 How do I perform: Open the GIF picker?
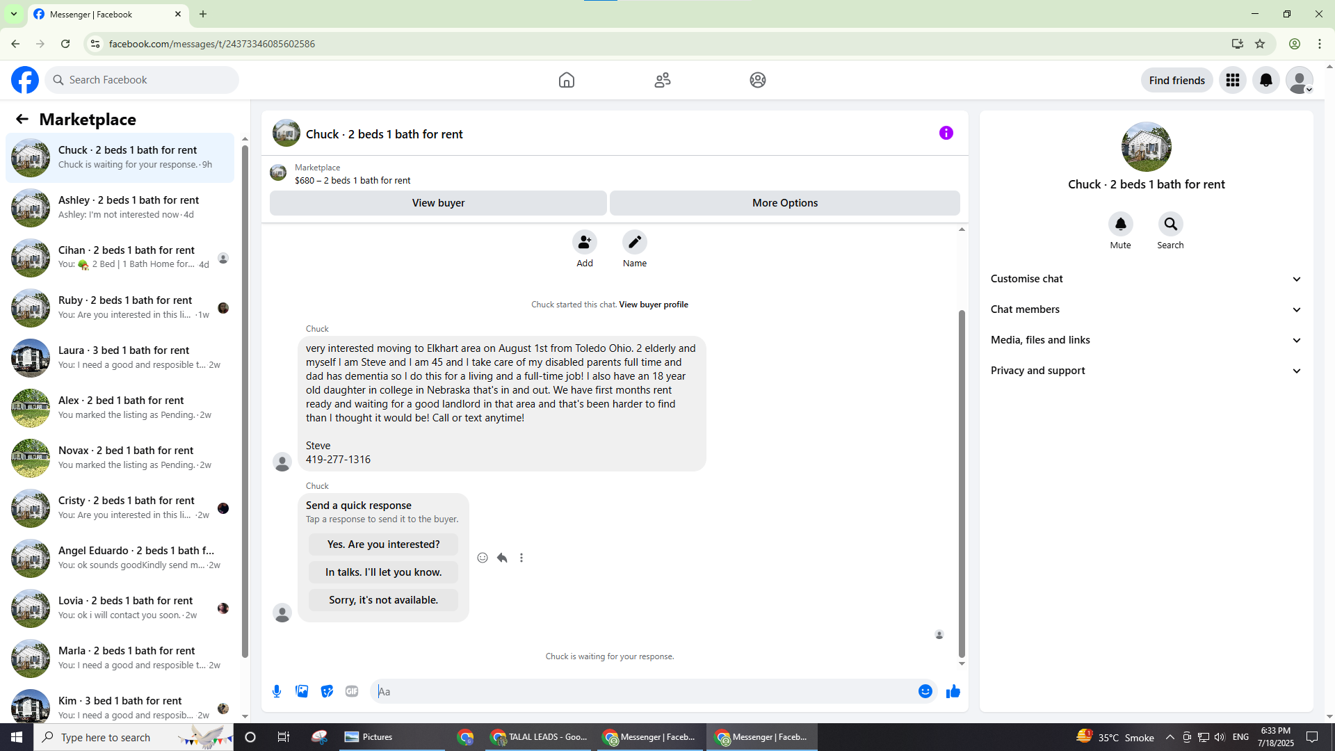click(x=352, y=691)
